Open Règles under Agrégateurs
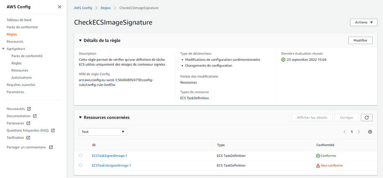This screenshot has height=178, width=383. [16, 63]
